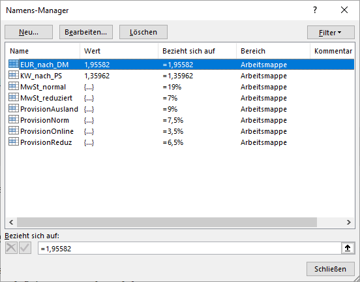Screen dimensions: 360x282
Task: Click the Bezieht sich auf input field
Action: pos(190,248)
